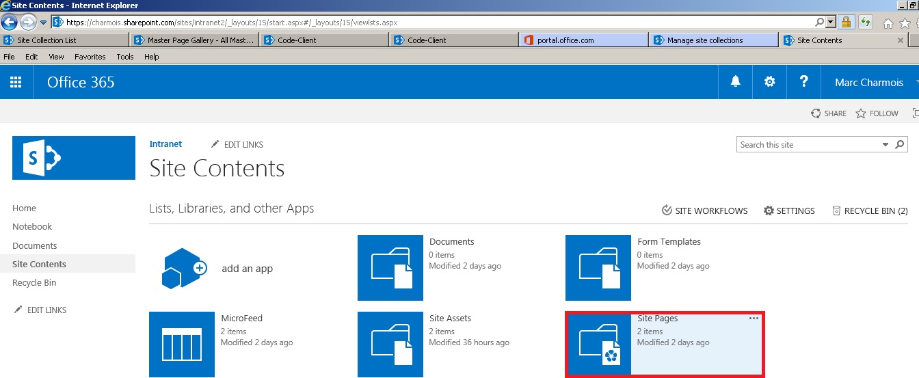Screen dimensions: 919x378
Task: Open the help question mark
Action: [x=804, y=82]
